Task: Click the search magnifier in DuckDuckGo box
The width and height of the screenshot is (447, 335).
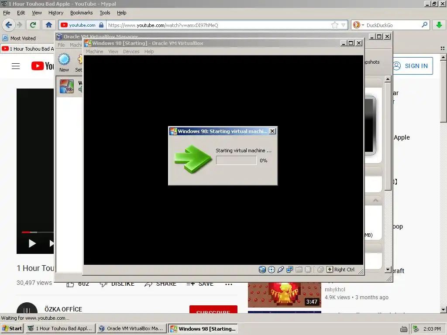Action: pyautogui.click(x=424, y=25)
